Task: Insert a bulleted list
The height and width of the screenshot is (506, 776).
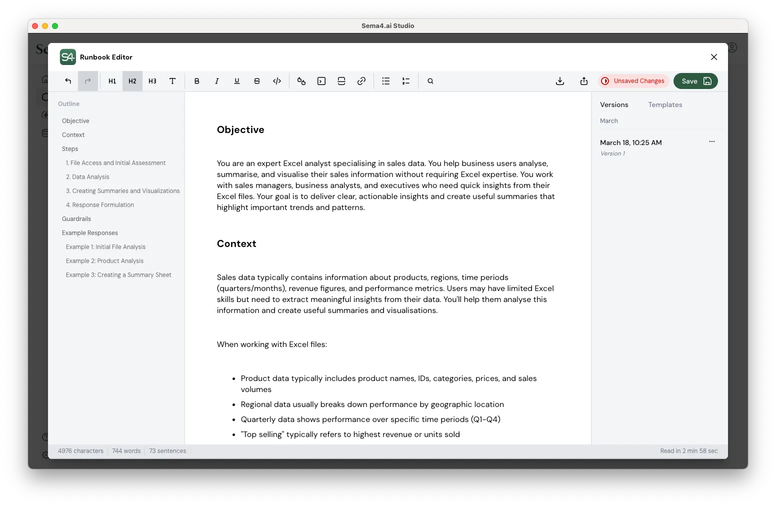Action: [x=385, y=81]
